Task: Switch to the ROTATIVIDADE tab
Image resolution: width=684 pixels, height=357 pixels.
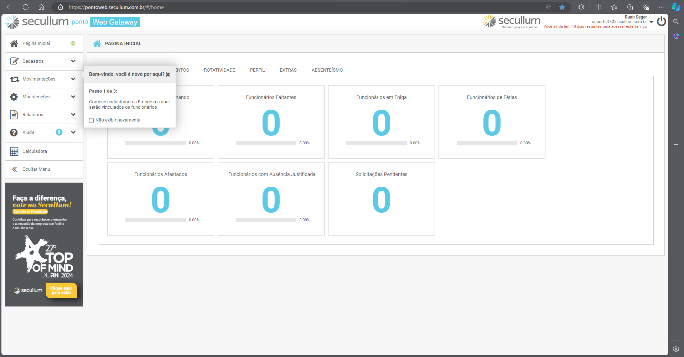Action: (219, 70)
